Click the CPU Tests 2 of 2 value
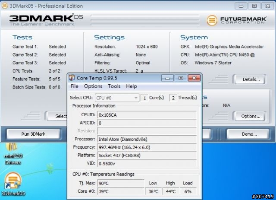This screenshot has width=276, height=200. pos(55,71)
